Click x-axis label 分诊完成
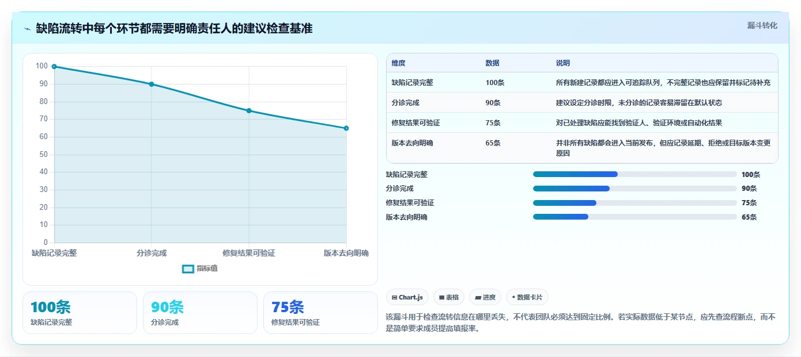 [152, 253]
